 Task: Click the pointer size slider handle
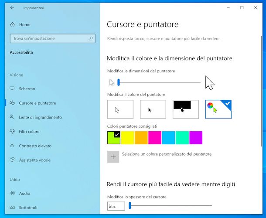[119, 82]
